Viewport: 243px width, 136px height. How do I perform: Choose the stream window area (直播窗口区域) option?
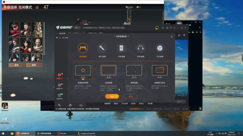pos(160,71)
